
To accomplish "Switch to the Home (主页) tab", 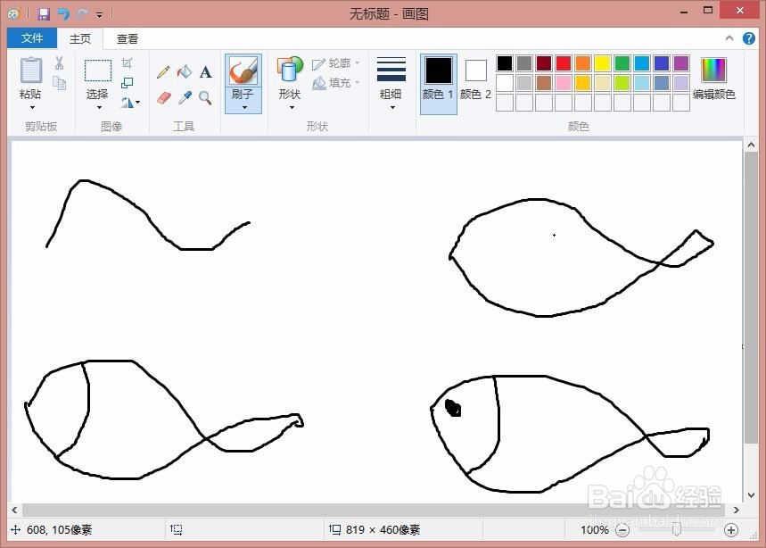I will tap(80, 38).
